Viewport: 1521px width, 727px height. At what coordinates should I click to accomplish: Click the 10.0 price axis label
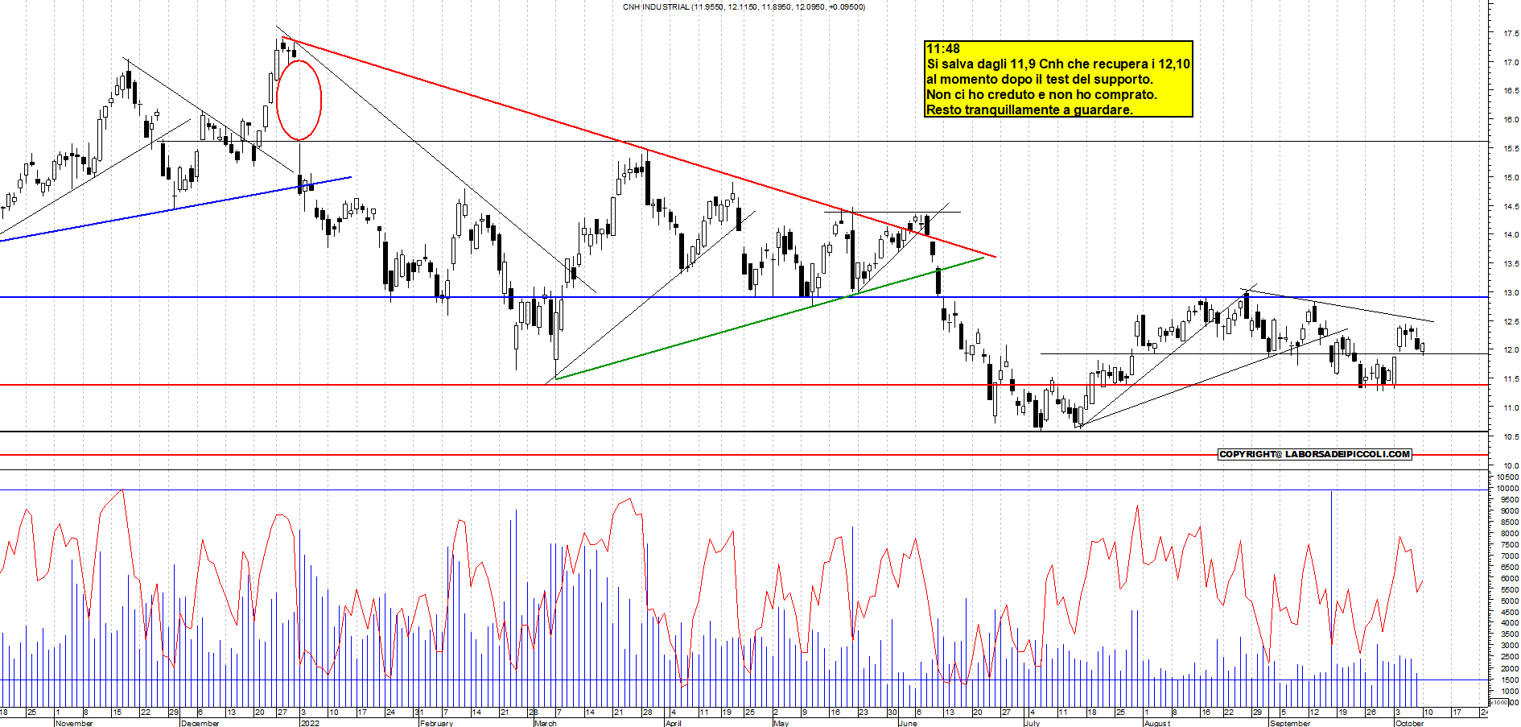click(1511, 466)
